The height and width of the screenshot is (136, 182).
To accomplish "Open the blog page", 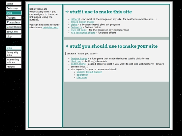I will pyautogui.click(x=14, y=36).
